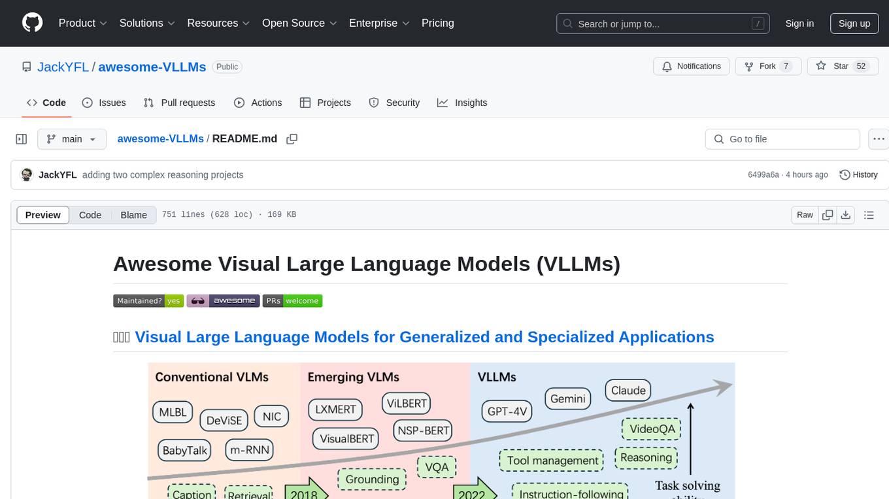This screenshot has width=889, height=499.
Task: Open the main branch selector
Action: click(x=71, y=139)
